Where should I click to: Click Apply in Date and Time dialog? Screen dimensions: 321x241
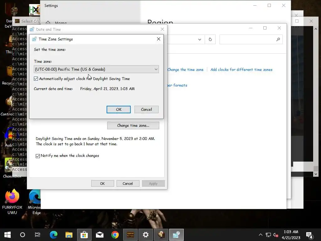point(153,184)
